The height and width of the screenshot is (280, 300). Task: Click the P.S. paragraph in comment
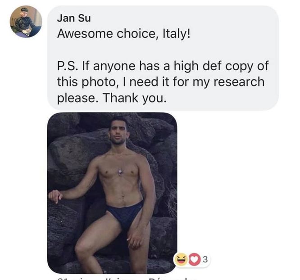coord(163,81)
